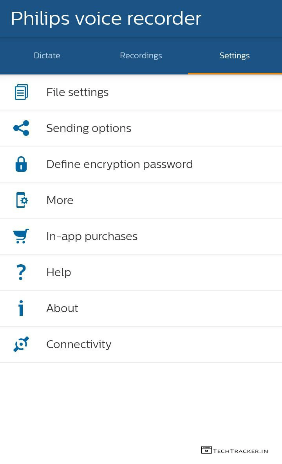Viewport: 282px width, 464px height.
Task: Click the shopping cart icon
Action: coord(21,236)
